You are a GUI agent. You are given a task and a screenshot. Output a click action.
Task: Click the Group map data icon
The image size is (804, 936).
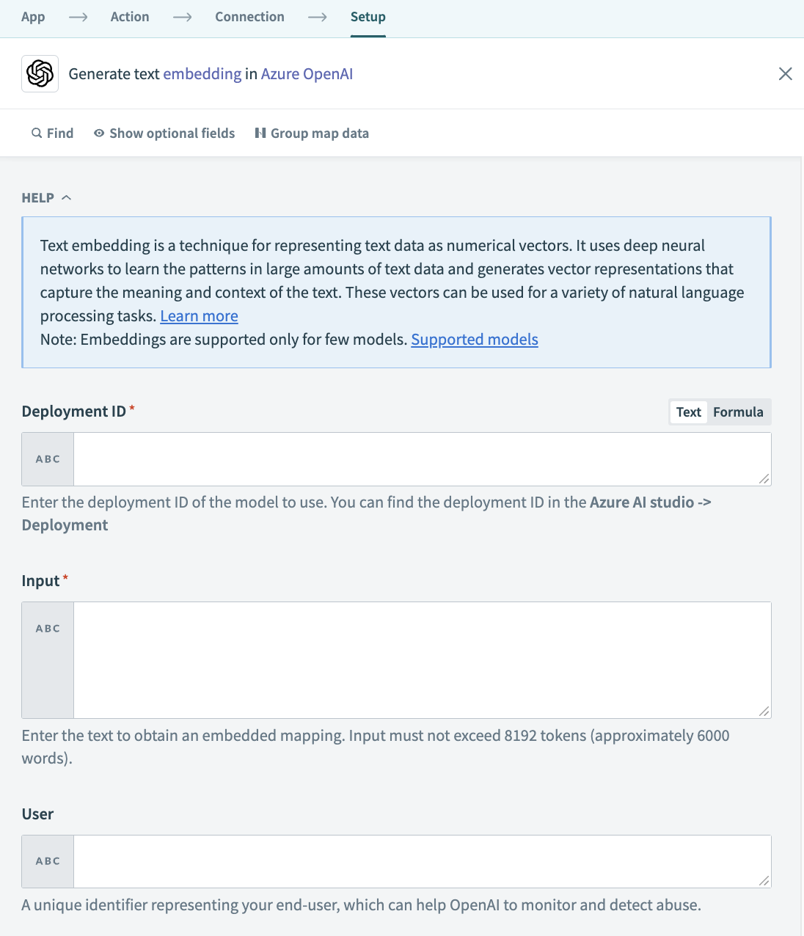261,133
